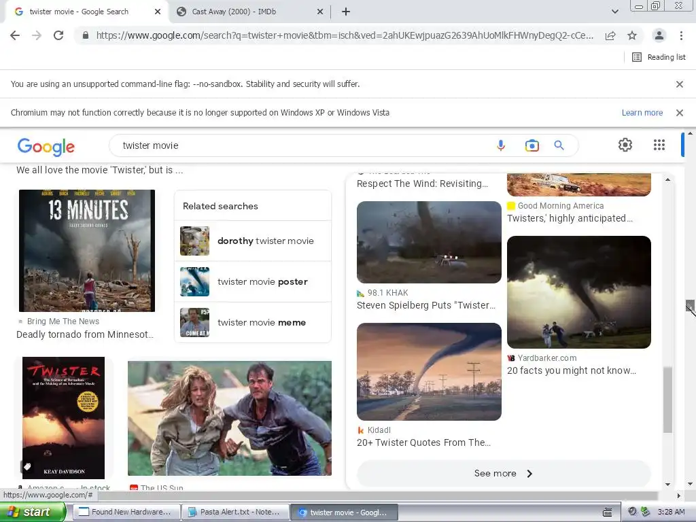
Task: Close the Cast Away IMDb tab
Action: (320, 12)
